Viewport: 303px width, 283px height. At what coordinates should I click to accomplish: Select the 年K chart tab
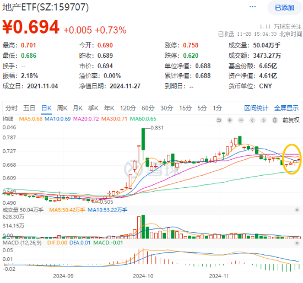[109, 108]
